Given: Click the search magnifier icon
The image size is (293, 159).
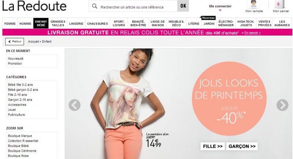Looking at the screenshot, I should [x=95, y=6].
